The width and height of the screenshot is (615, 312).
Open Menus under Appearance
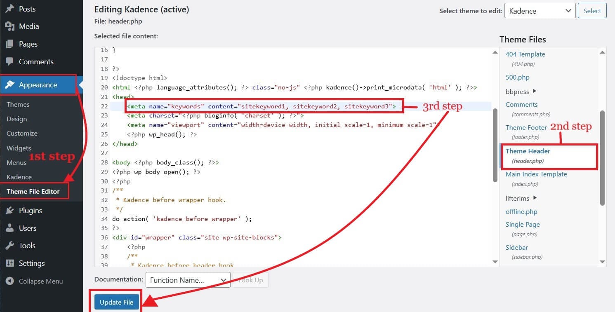[x=16, y=162]
